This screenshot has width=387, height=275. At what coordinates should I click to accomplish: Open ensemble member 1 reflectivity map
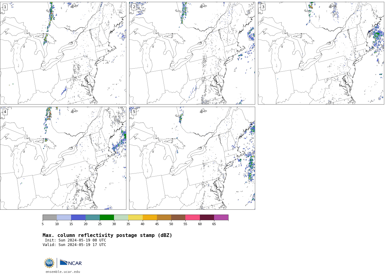click(x=63, y=53)
